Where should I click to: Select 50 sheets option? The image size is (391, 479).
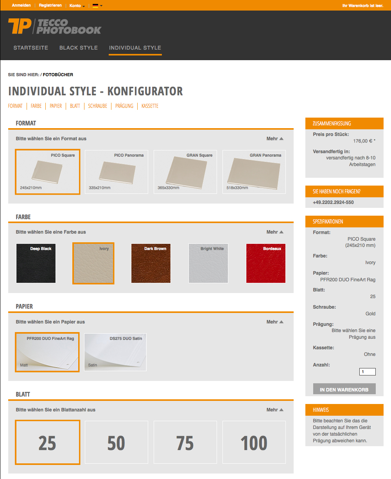tap(117, 442)
